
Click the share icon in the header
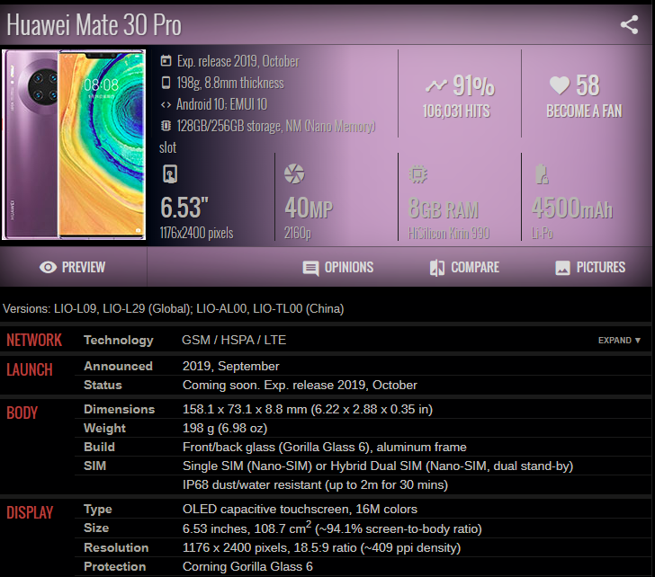click(629, 24)
